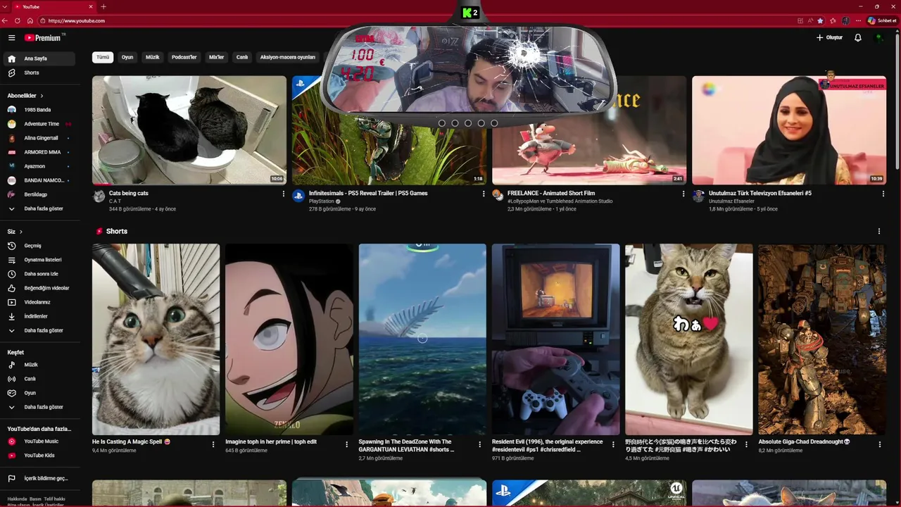Screen dimensions: 901x507
Task: Reload the page with refresh button
Action: (18, 20)
